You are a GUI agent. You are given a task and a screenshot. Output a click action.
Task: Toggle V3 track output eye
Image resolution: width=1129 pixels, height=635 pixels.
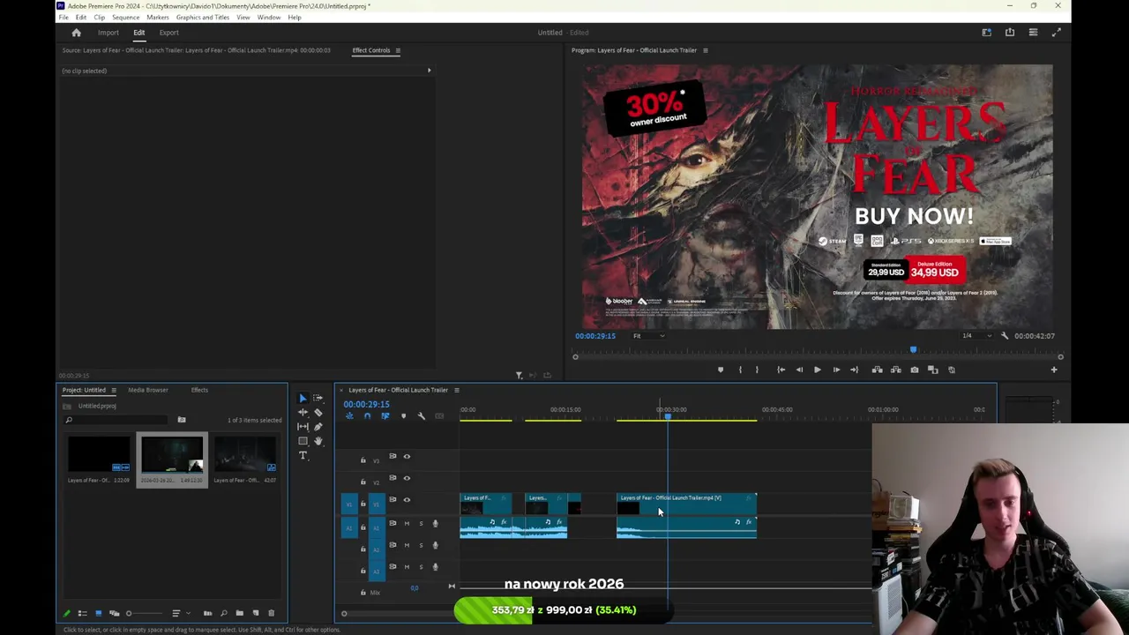(x=407, y=456)
